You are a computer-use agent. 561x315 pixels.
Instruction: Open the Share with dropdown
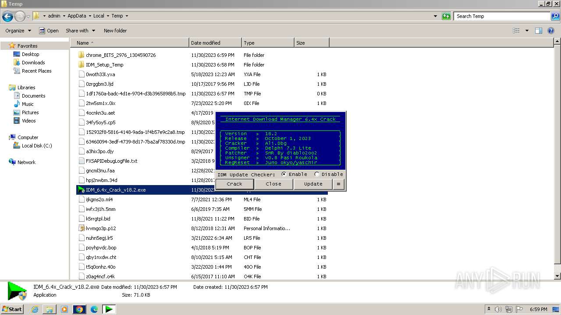pyautogui.click(x=80, y=31)
